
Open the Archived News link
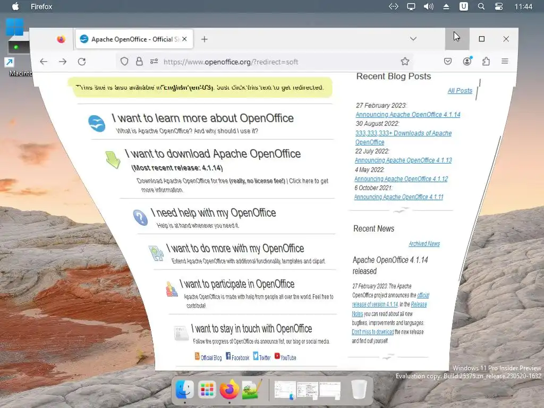(424, 243)
